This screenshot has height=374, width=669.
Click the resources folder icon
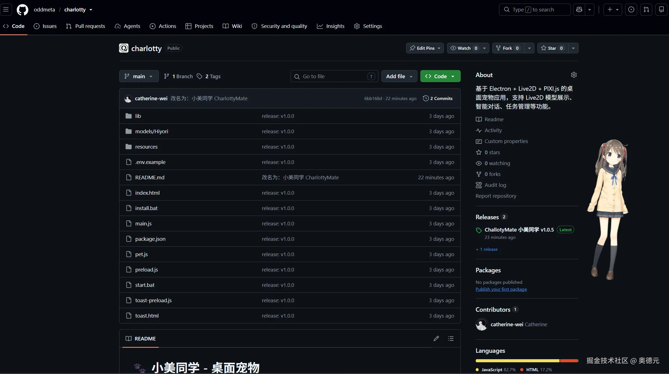129,147
